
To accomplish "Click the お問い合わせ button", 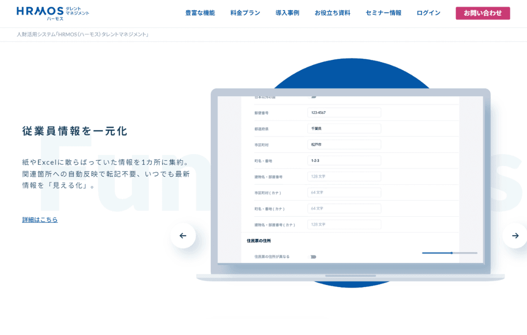I will point(482,13).
